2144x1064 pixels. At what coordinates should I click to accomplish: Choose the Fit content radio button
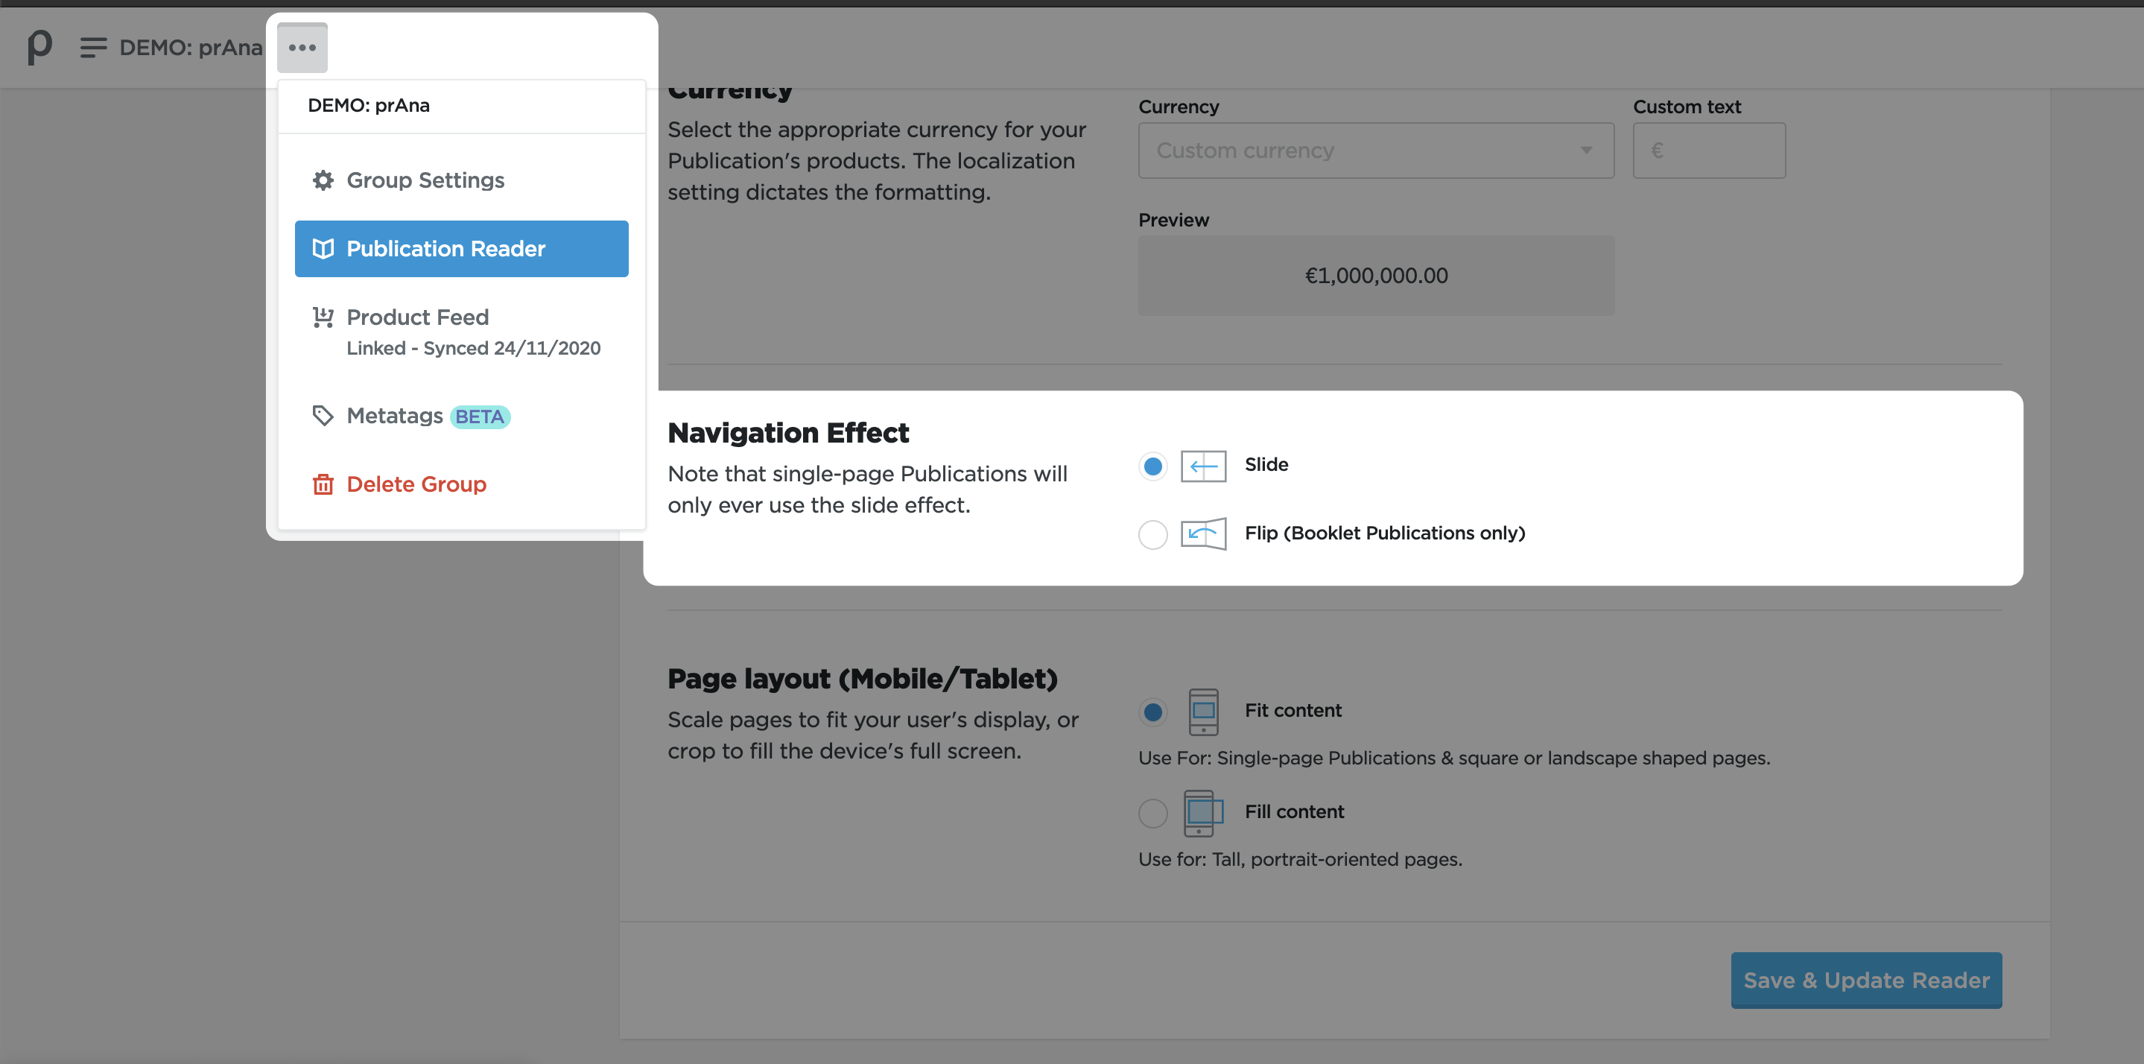1152,712
